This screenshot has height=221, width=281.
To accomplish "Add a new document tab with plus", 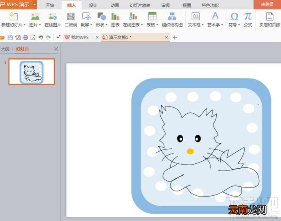I will point(175,37).
